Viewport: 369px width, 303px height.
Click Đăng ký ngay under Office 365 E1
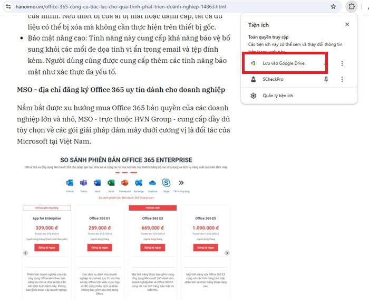(x=100, y=248)
